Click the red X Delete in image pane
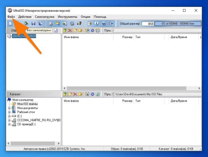This screenshot has width=208, height=157. pos(70,30)
